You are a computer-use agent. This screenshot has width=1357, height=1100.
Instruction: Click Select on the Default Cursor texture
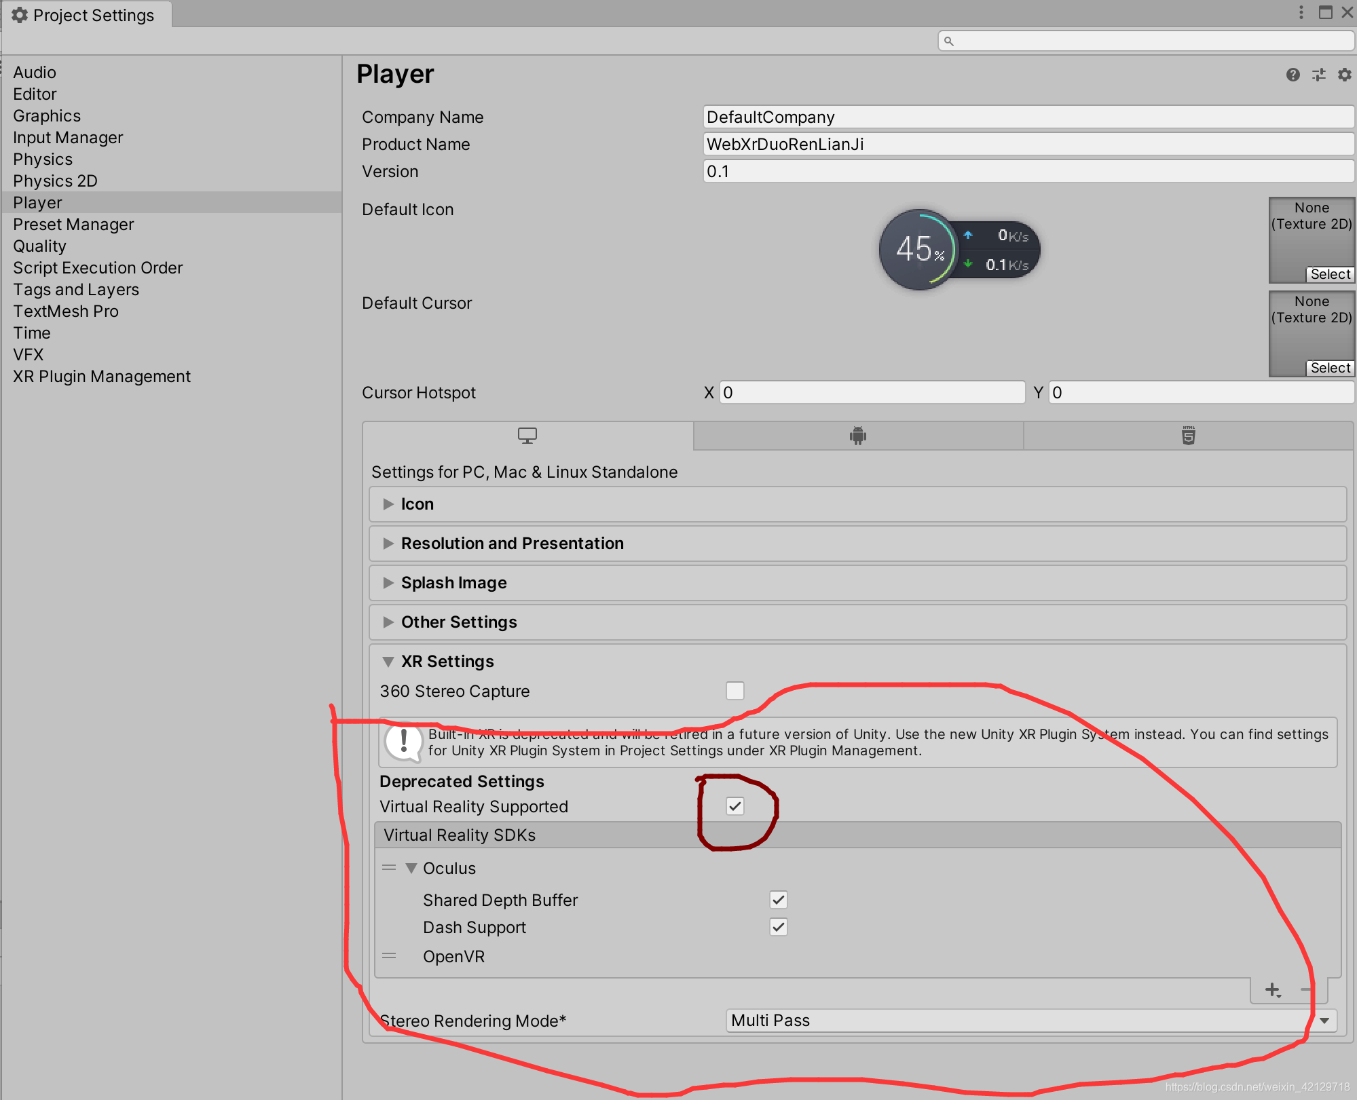point(1329,368)
